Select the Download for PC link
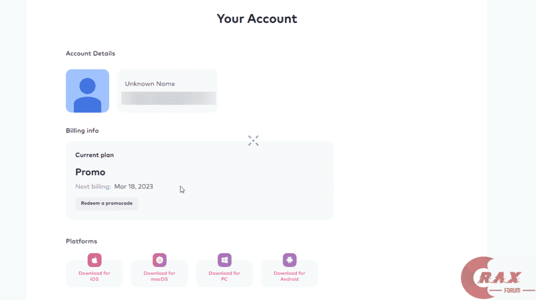The height and width of the screenshot is (300, 536). (224, 276)
